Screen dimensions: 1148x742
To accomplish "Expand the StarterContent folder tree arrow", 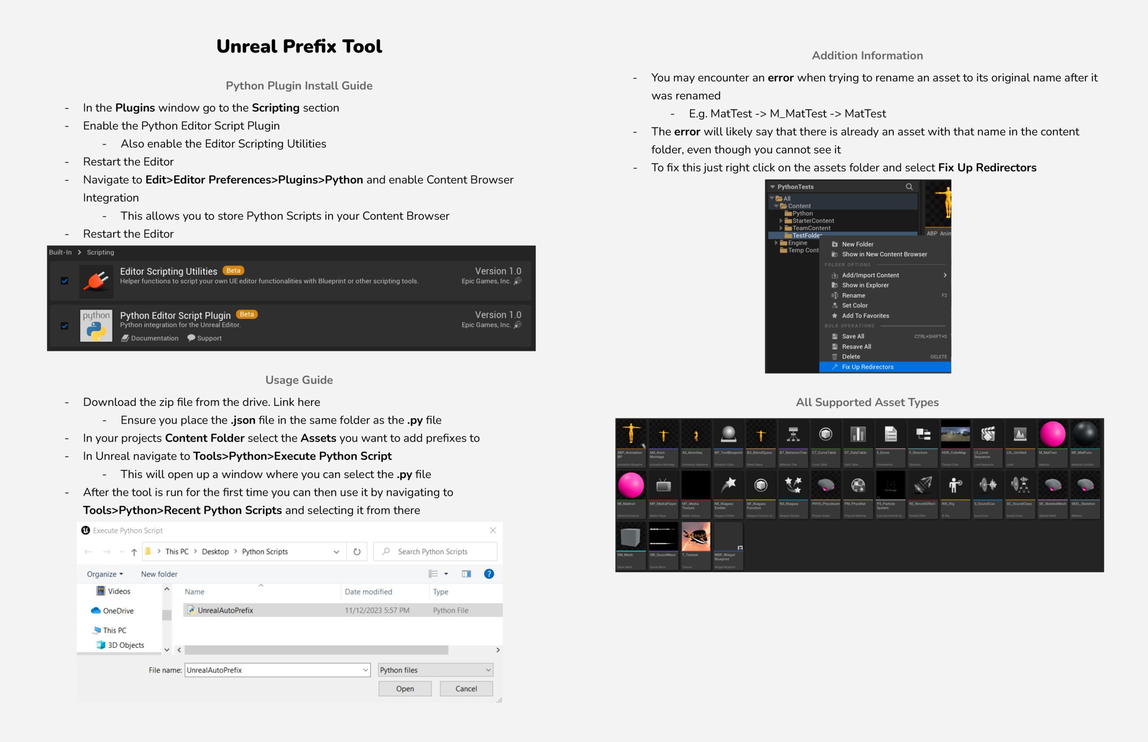I will point(781,220).
